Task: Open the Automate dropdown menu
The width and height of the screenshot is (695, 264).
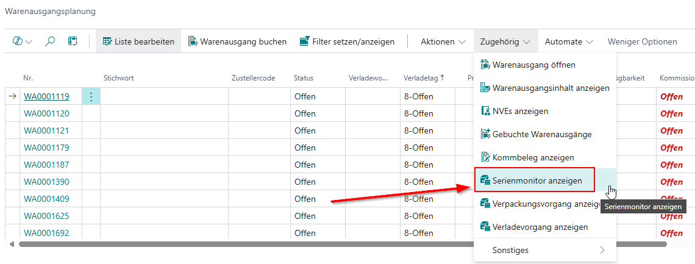Action: (x=569, y=41)
